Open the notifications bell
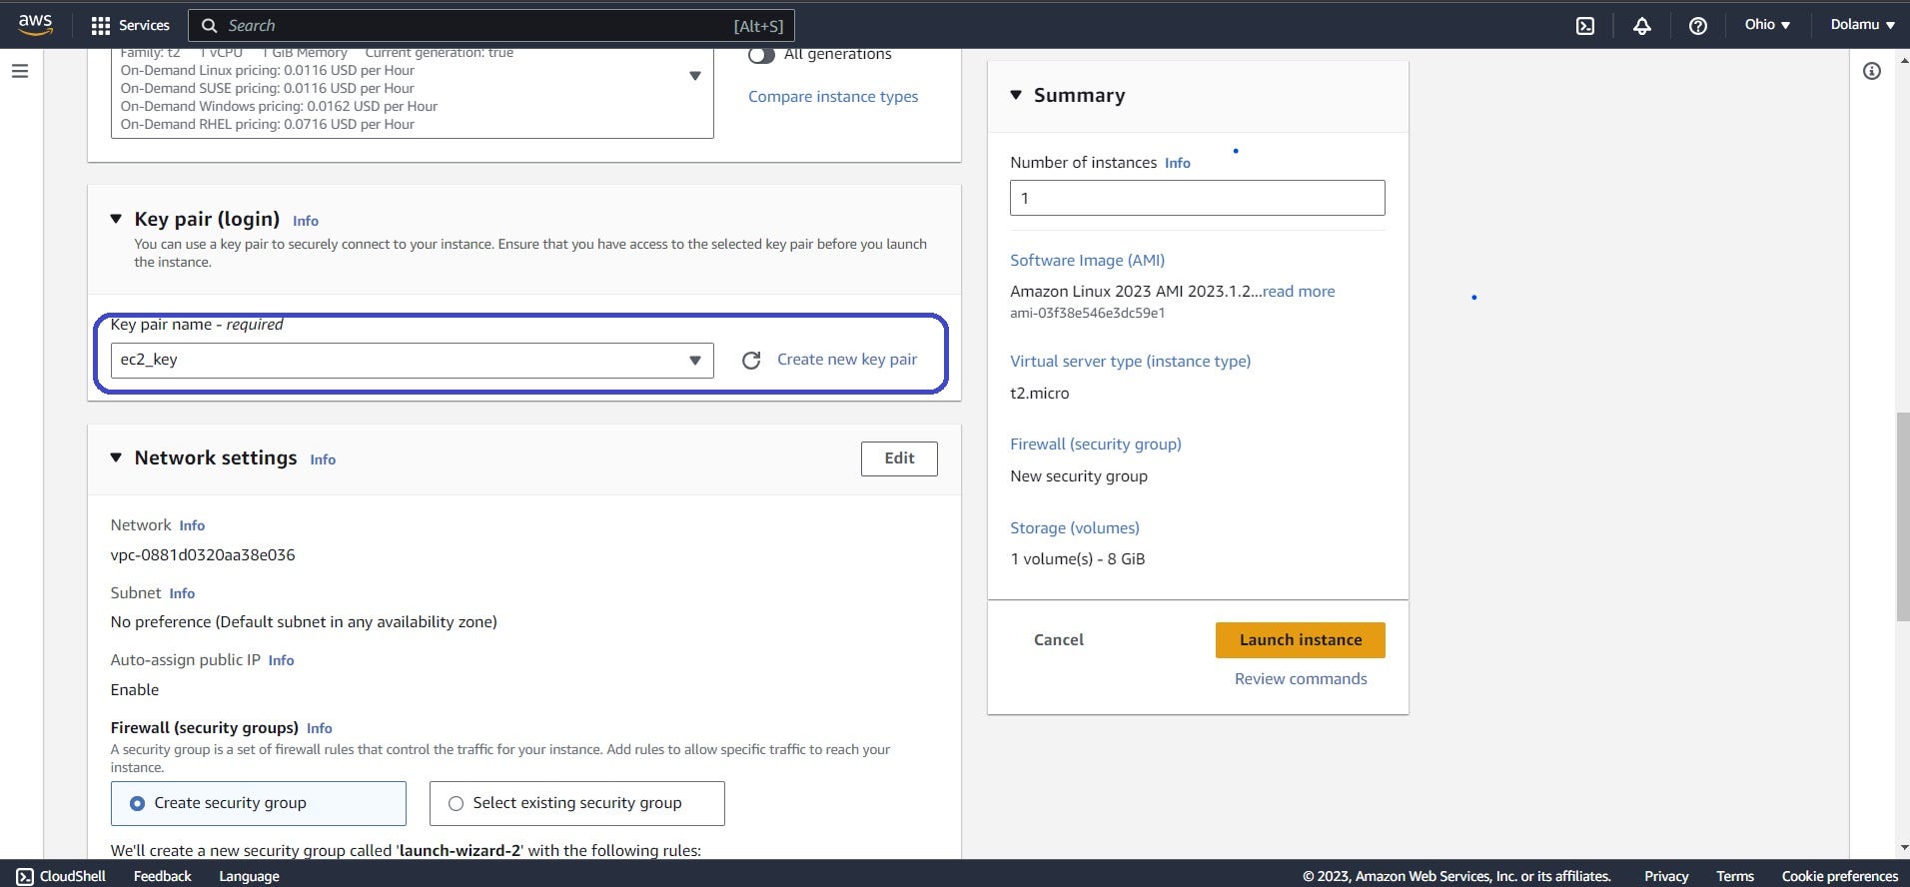This screenshot has width=1910, height=887. 1642,26
